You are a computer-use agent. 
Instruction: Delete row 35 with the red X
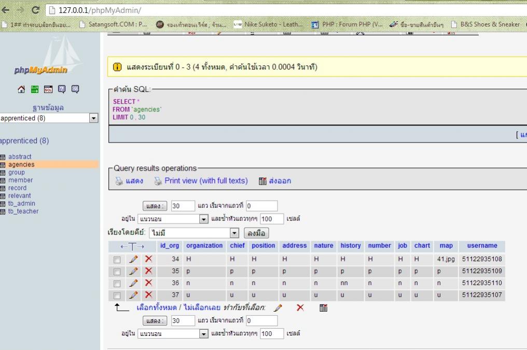149,271
